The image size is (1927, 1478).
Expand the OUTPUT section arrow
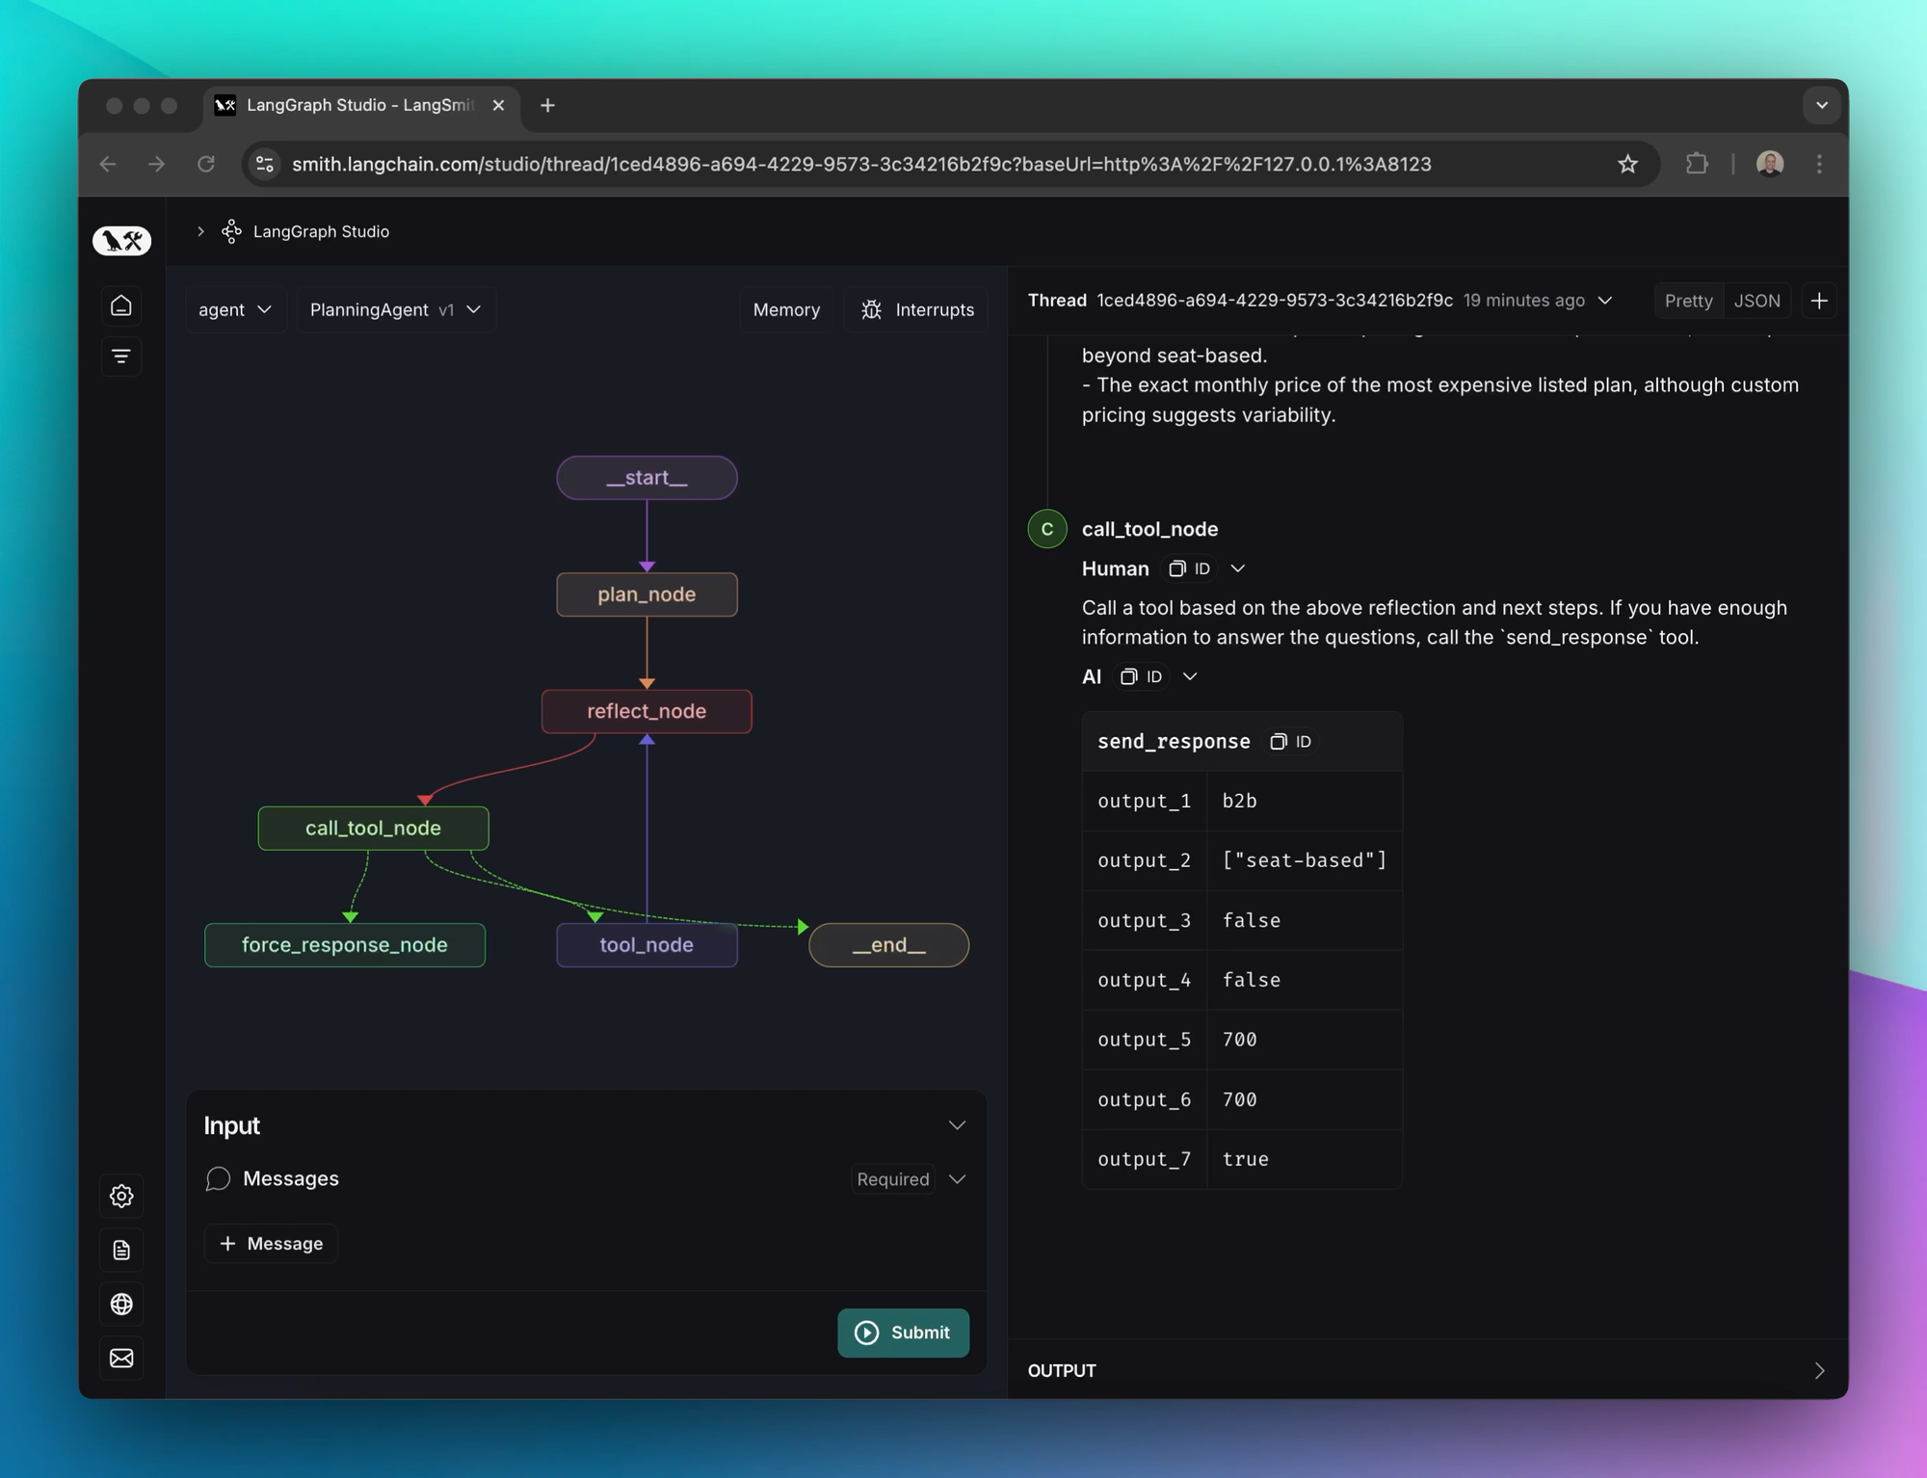tap(1818, 1370)
